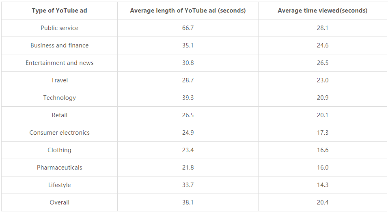This screenshot has width=388, height=213.
Task: Select the Lifestyle row label
Action: point(59,185)
